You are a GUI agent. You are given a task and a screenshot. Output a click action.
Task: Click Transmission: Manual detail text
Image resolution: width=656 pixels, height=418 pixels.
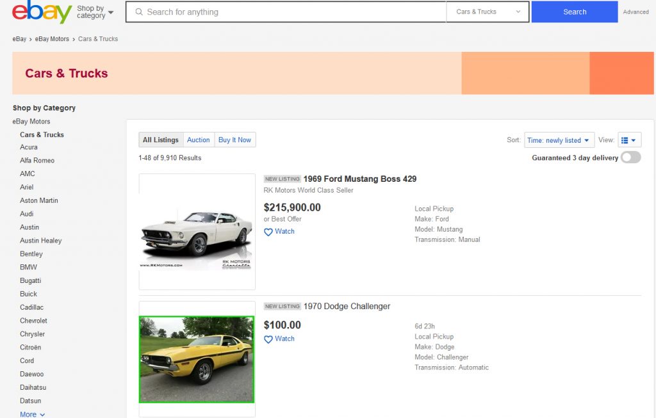(x=447, y=239)
